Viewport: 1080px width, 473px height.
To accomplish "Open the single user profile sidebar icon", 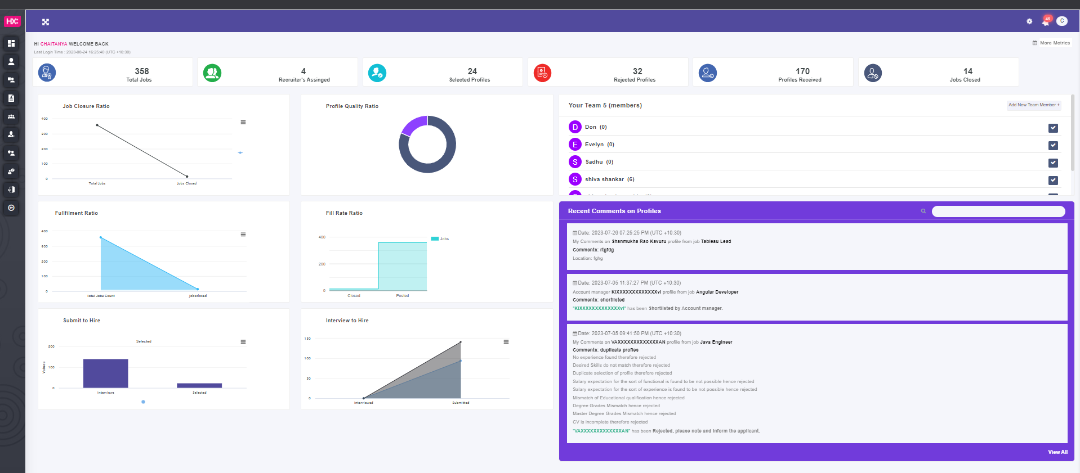I will [11, 61].
